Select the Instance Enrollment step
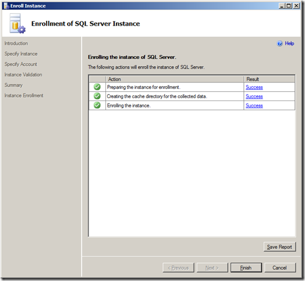305x281 pixels. tap(24, 95)
